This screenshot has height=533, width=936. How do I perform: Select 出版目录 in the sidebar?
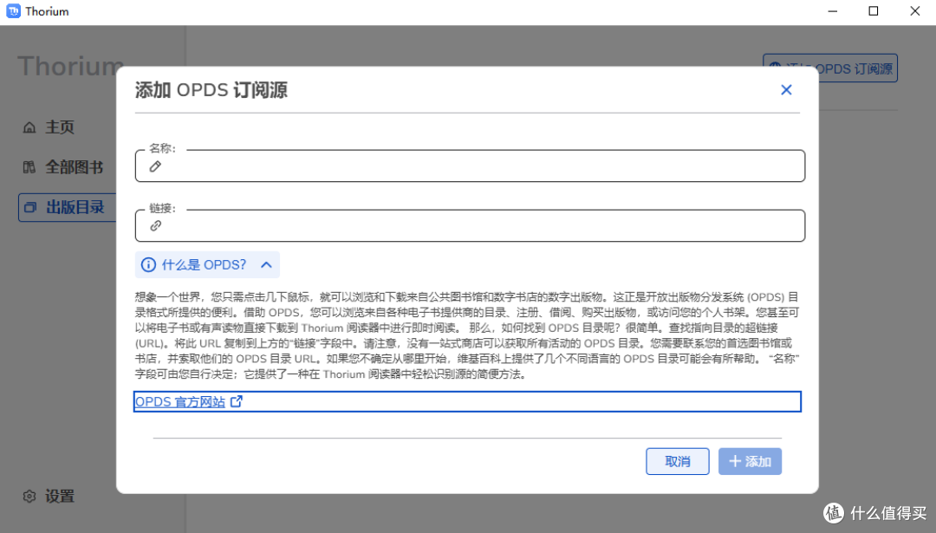point(67,207)
